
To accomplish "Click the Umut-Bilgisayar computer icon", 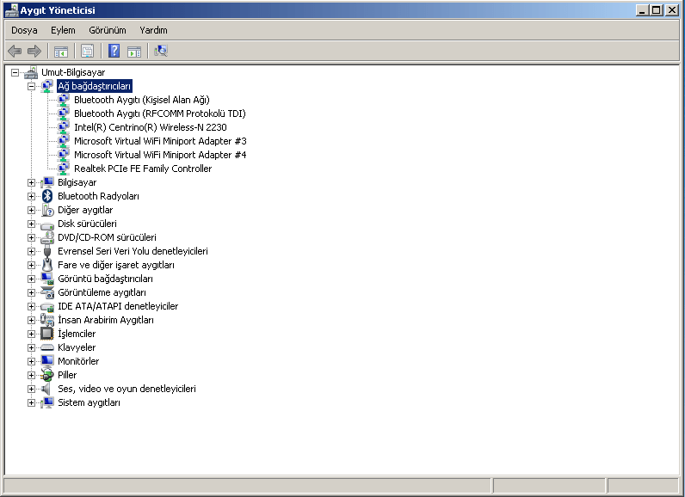I will tap(31, 72).
